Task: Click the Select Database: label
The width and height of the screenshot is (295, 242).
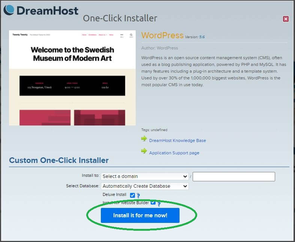Action: point(82,186)
